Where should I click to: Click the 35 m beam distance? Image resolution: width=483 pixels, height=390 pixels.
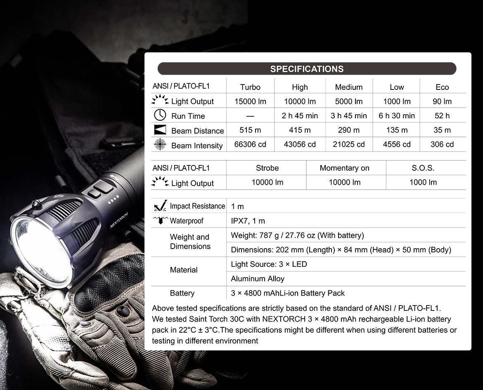click(442, 130)
